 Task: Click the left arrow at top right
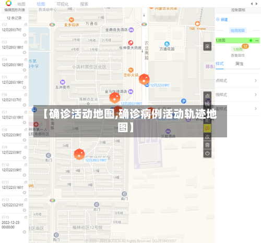coord(252,4)
